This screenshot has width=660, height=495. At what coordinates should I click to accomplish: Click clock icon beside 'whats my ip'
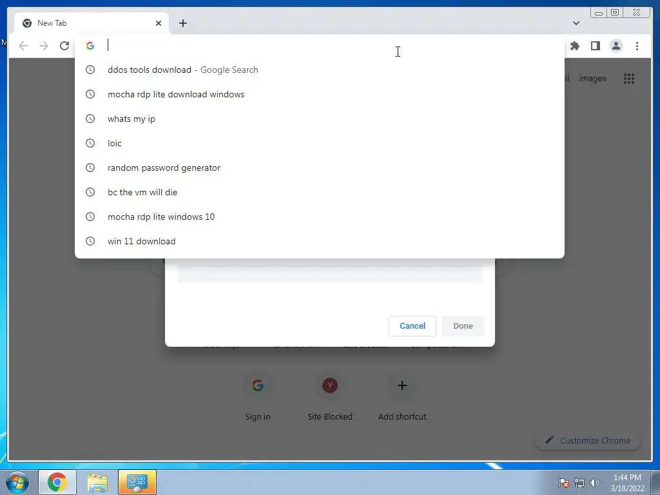[90, 119]
